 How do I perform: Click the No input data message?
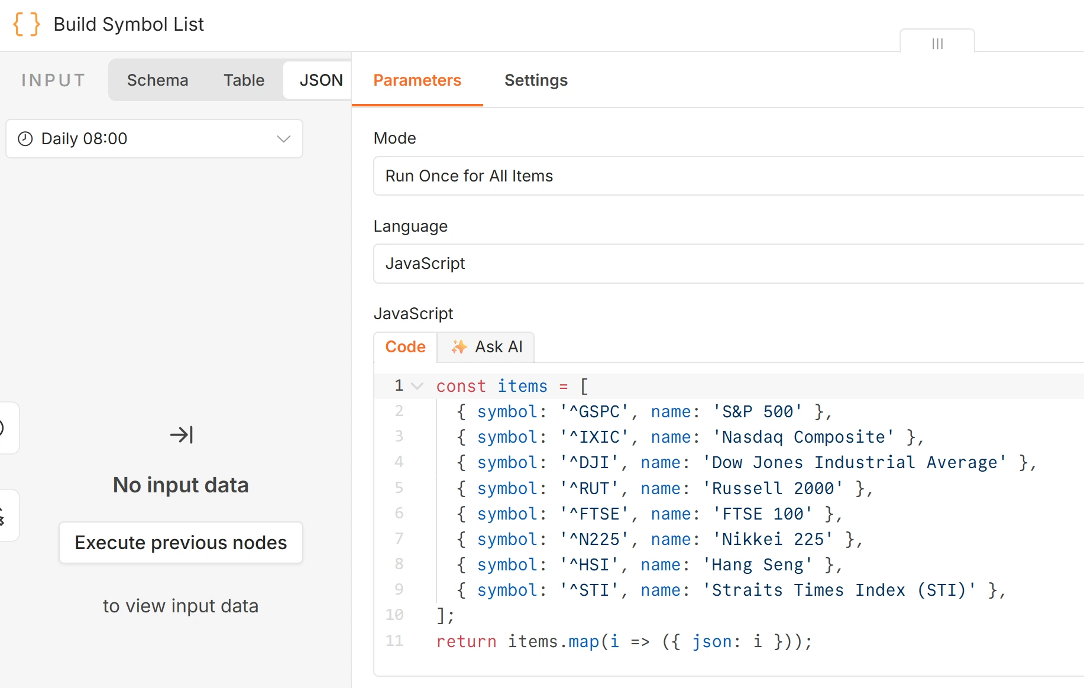181,485
